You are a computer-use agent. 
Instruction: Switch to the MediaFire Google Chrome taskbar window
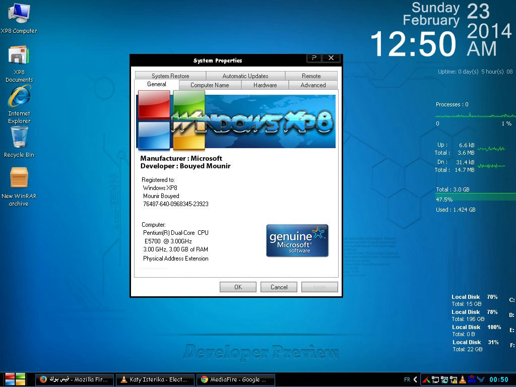coord(236,379)
